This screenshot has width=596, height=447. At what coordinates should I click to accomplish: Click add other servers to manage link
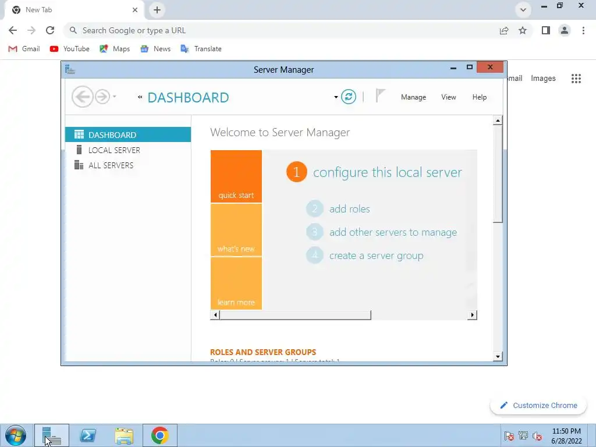coord(393,232)
